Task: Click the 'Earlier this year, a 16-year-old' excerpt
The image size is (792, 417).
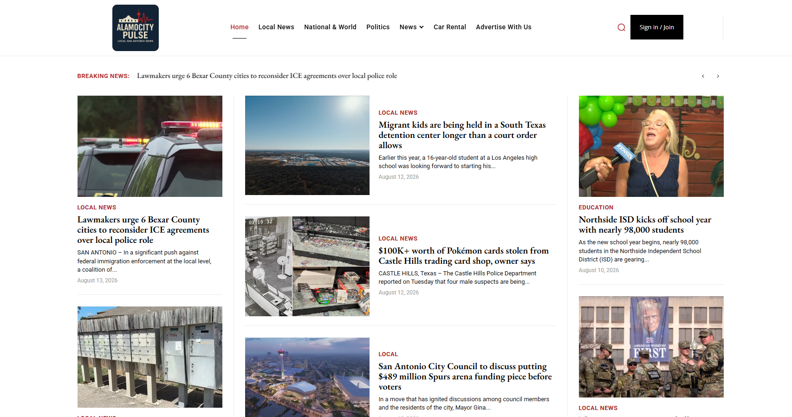Action: click(458, 162)
